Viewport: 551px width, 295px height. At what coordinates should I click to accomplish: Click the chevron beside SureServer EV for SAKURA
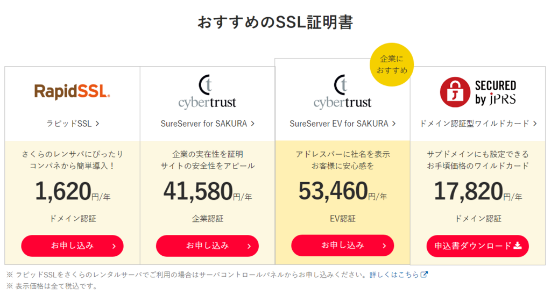point(394,124)
